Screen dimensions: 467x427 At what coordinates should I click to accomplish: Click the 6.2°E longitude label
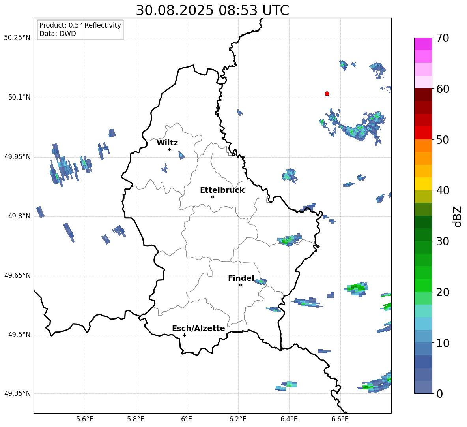[x=238, y=419]
